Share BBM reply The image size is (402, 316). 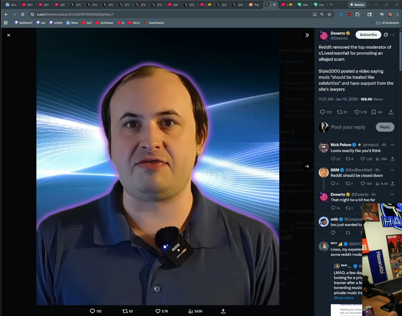coord(393,184)
